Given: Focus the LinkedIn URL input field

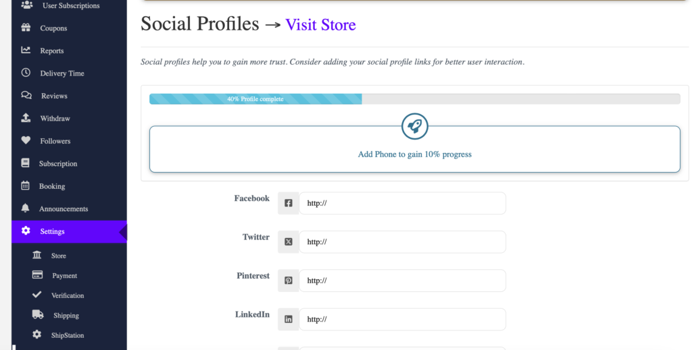Looking at the screenshot, I should click(x=402, y=319).
